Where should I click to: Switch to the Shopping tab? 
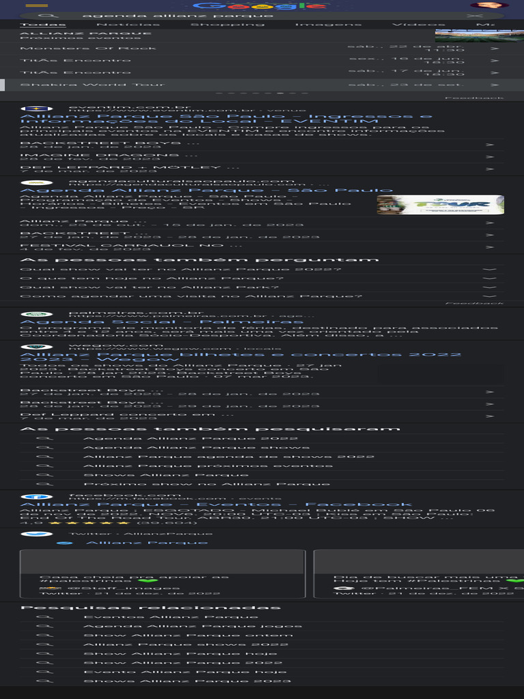tap(228, 25)
